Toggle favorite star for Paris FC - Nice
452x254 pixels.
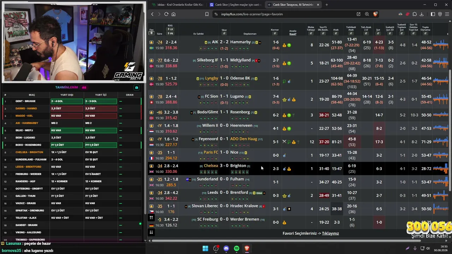coord(151,152)
